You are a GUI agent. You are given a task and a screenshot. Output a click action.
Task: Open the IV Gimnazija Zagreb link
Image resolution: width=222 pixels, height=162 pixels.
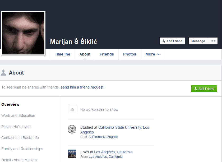point(103,137)
